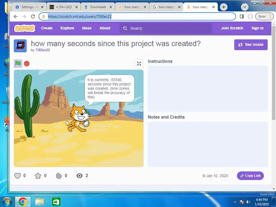
Task: Click the Instructions text box
Action: [208, 89]
